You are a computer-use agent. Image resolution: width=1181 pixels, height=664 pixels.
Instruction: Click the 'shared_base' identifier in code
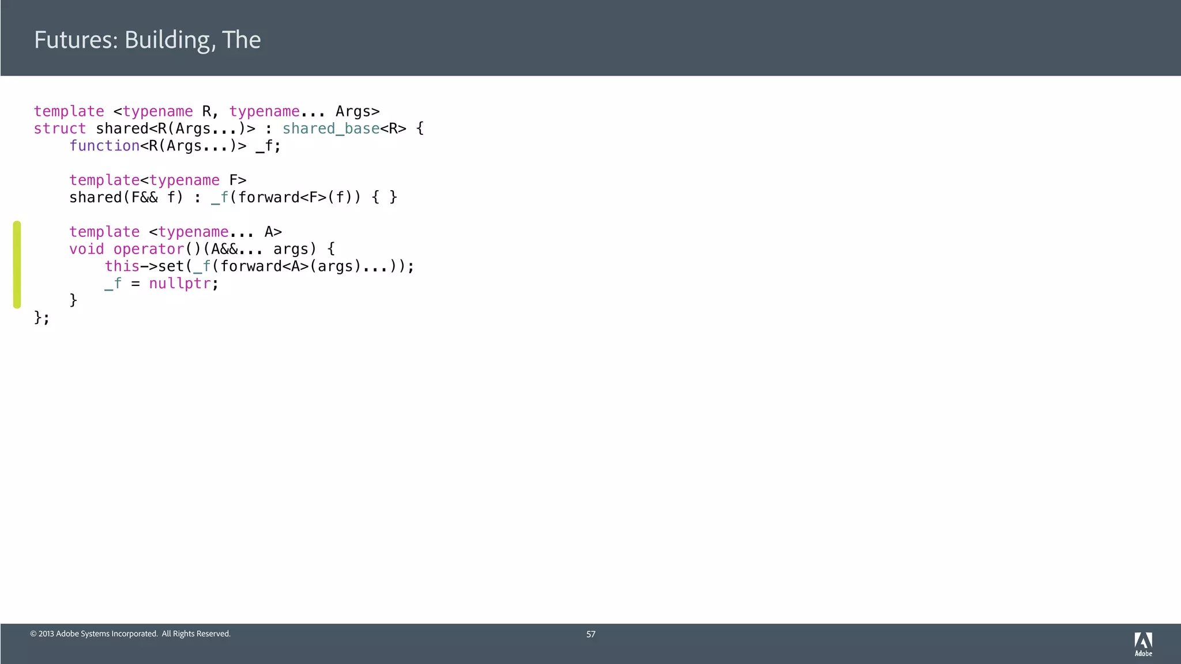[x=330, y=129]
